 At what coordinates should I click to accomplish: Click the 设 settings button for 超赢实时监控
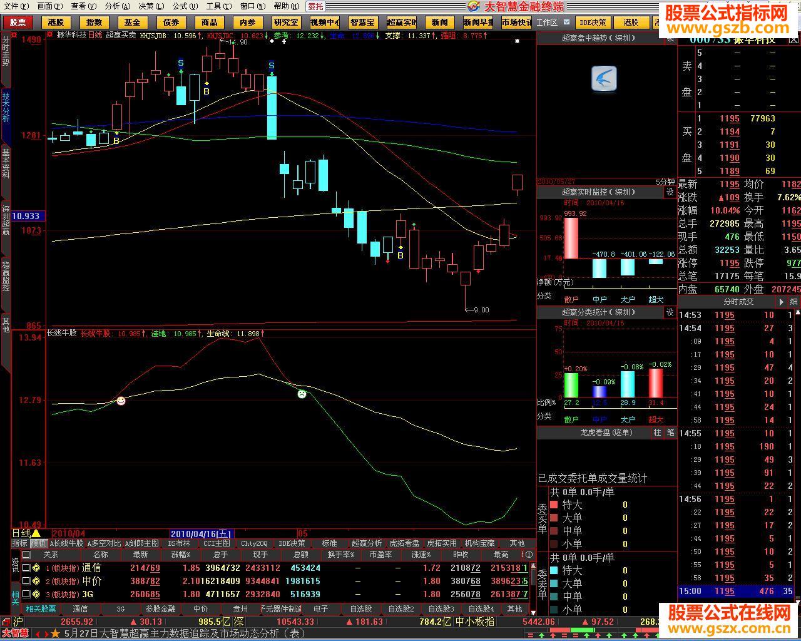[x=670, y=192]
